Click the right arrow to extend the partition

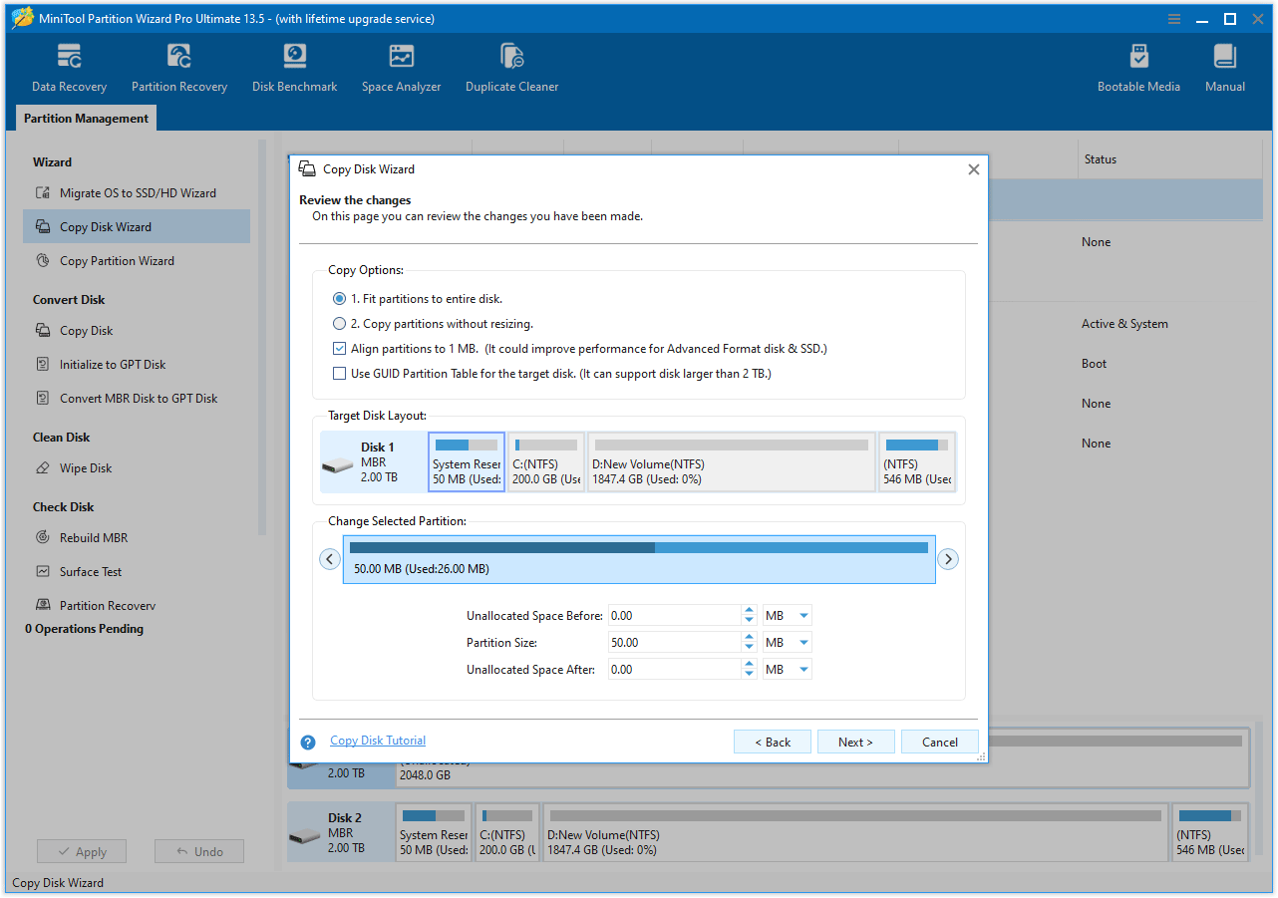(948, 559)
